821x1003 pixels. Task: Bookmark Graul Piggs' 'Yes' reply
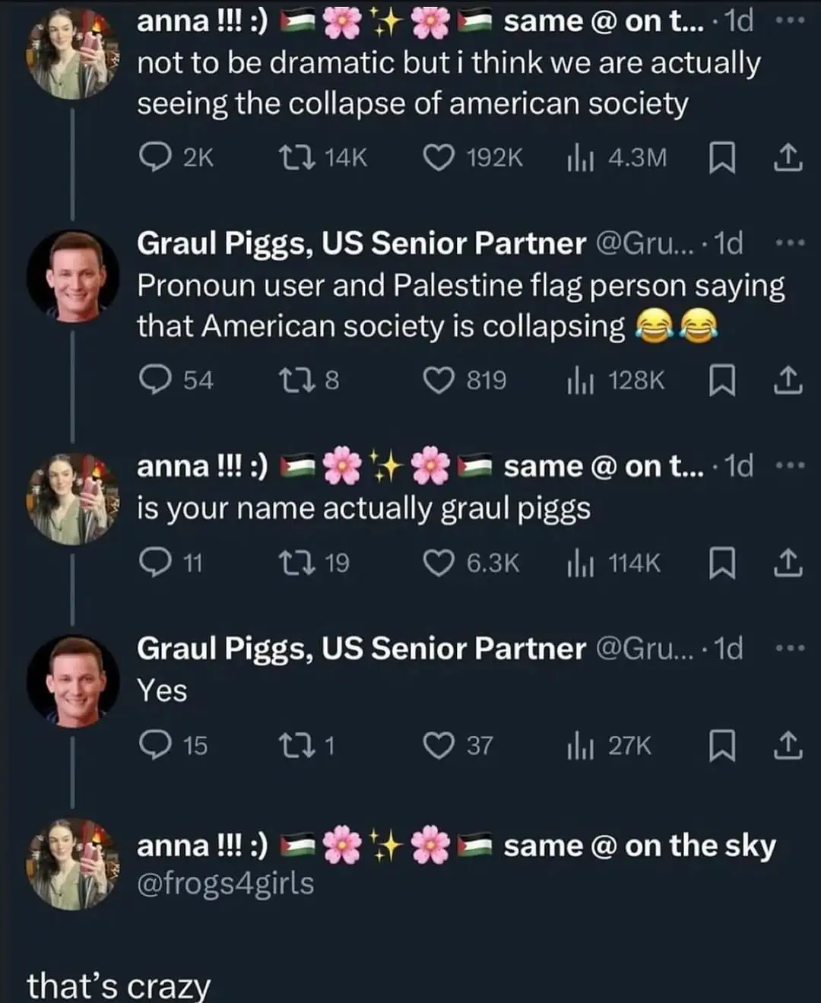[721, 745]
